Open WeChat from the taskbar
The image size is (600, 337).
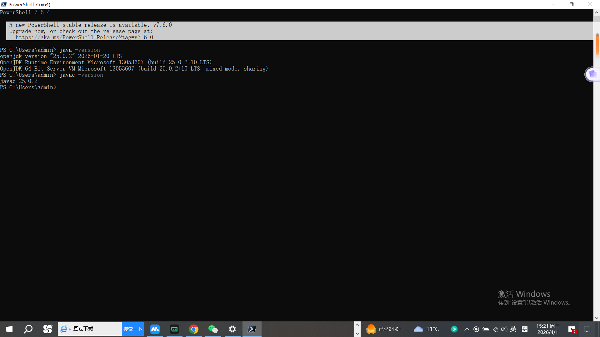tap(213, 329)
